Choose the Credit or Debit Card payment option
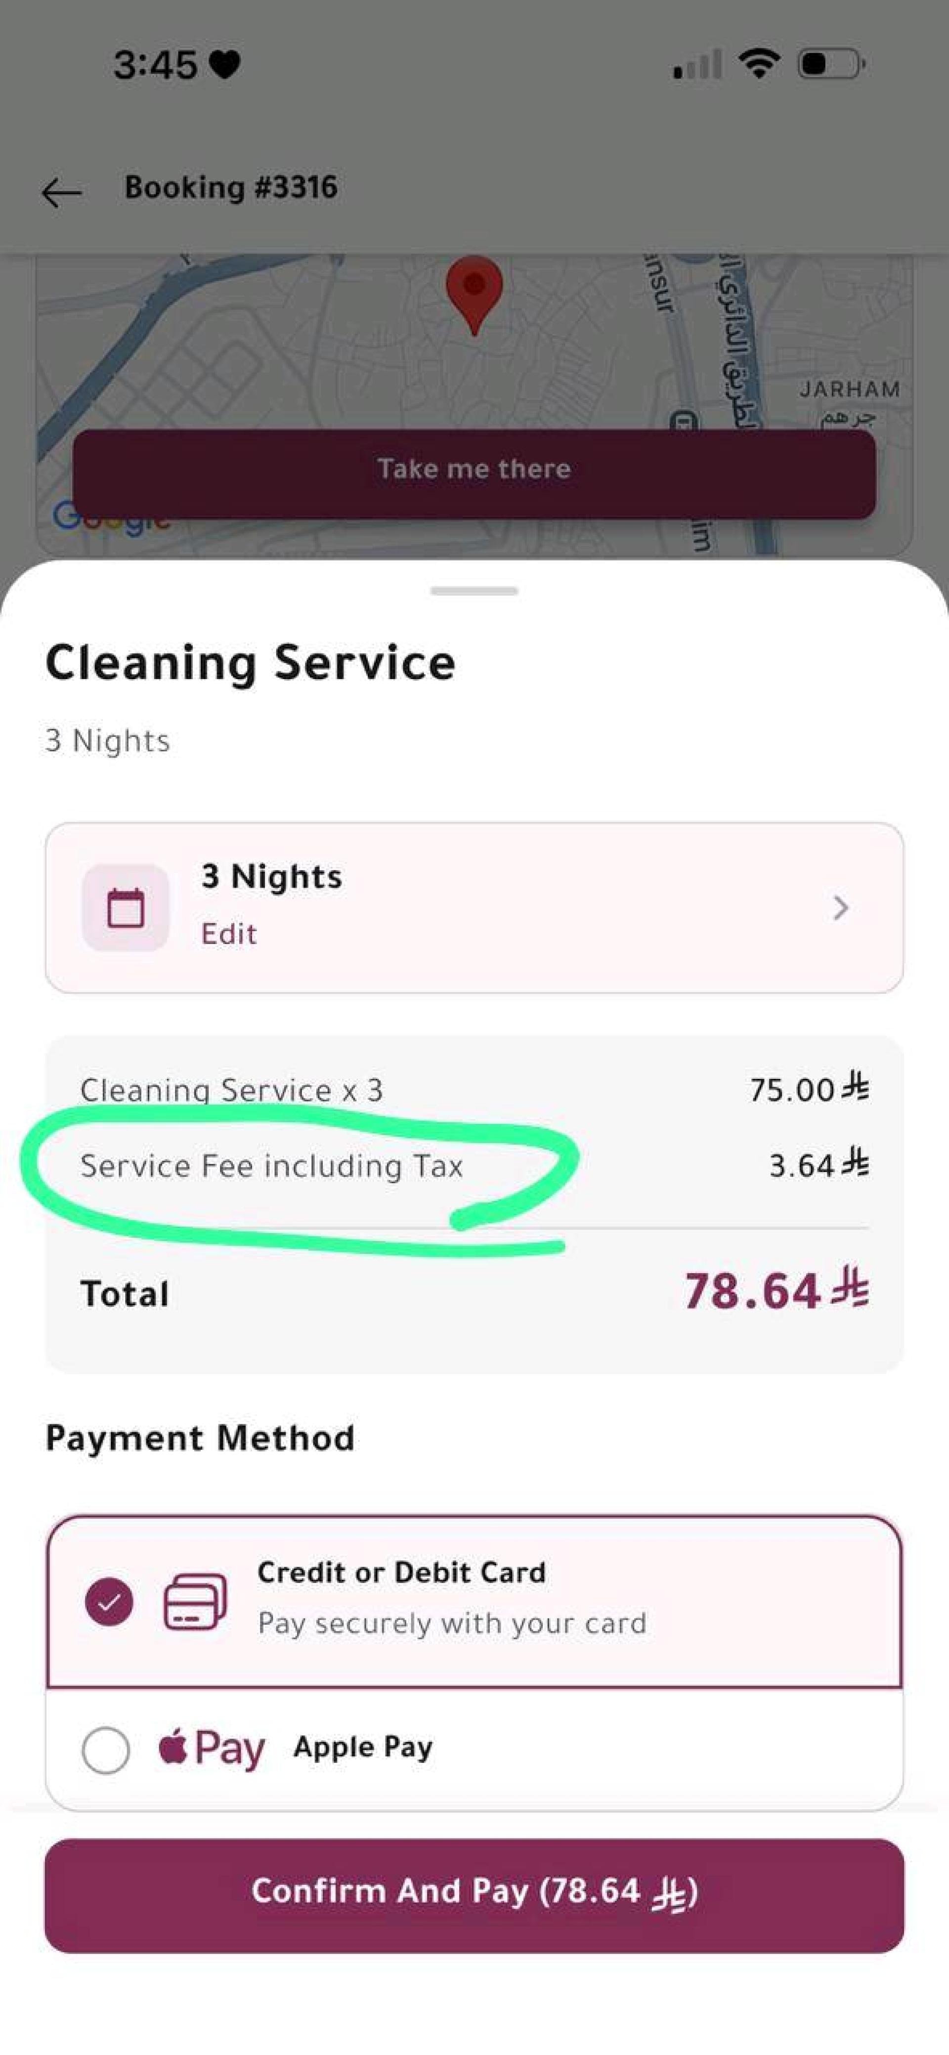 click(474, 1601)
